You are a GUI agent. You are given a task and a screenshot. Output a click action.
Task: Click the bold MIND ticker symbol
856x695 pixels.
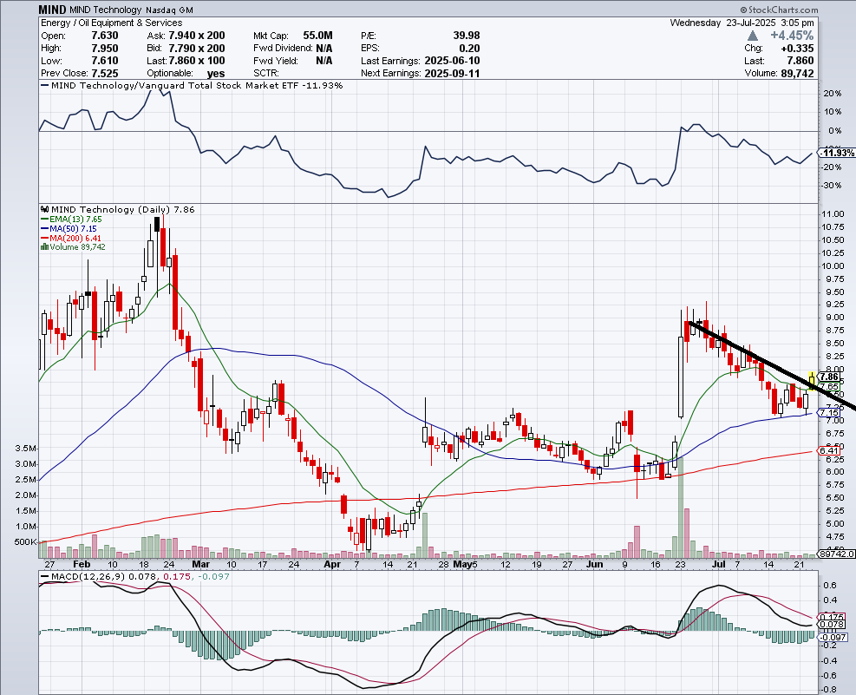52,10
